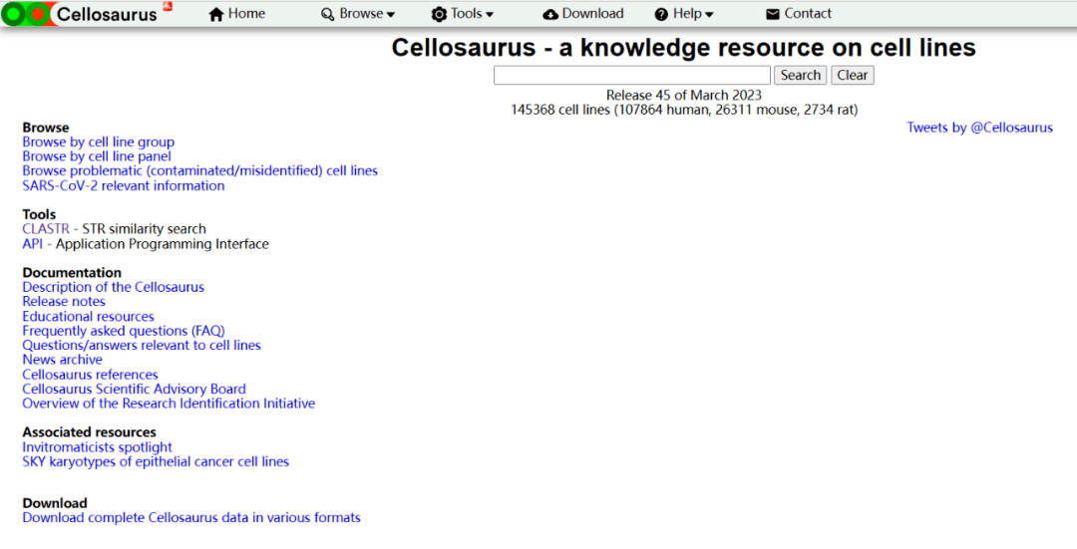Open the CLASTR tool link
Image resolution: width=1077 pixels, height=549 pixels.
pyautogui.click(x=46, y=229)
